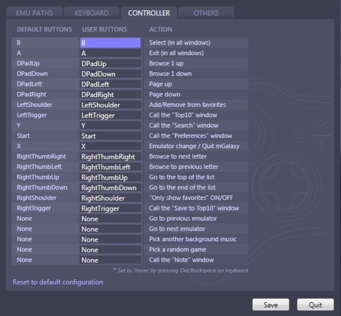Screen dimensions: 341x316
Task: Select the LeftTrigger field for Top10 window
Action: coord(110,115)
